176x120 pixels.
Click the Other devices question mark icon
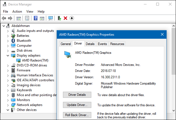click(x=13, y=110)
